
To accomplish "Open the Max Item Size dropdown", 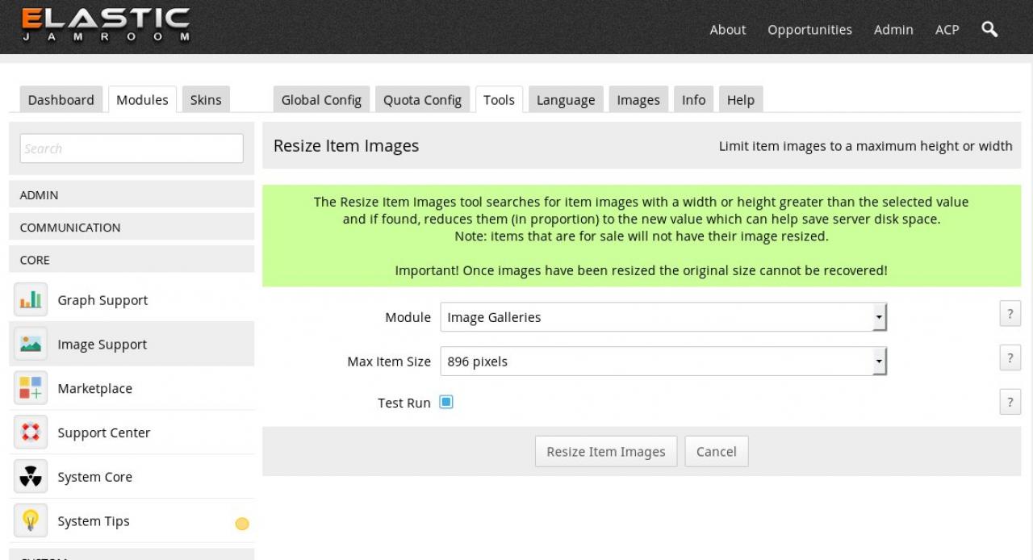I will [x=663, y=361].
